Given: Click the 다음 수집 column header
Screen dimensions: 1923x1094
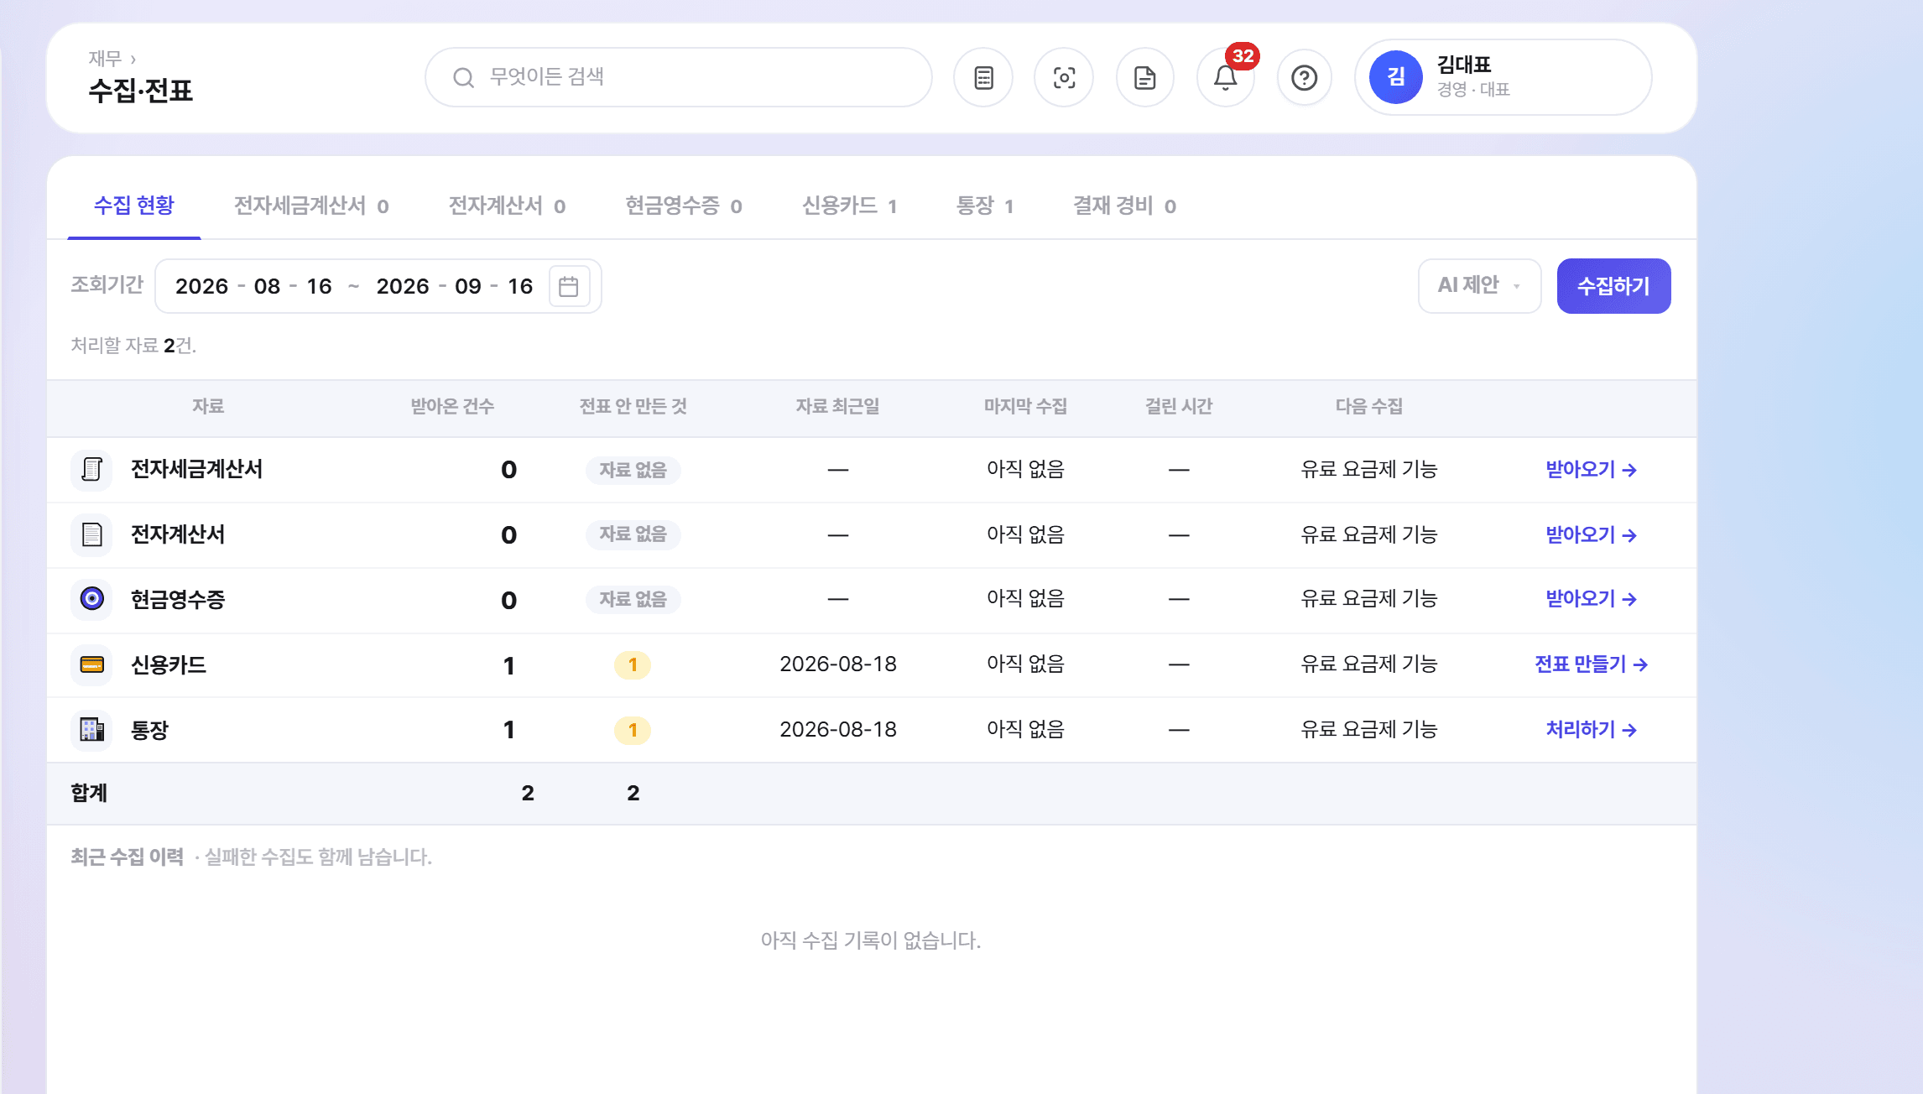Looking at the screenshot, I should pyautogui.click(x=1369, y=407).
